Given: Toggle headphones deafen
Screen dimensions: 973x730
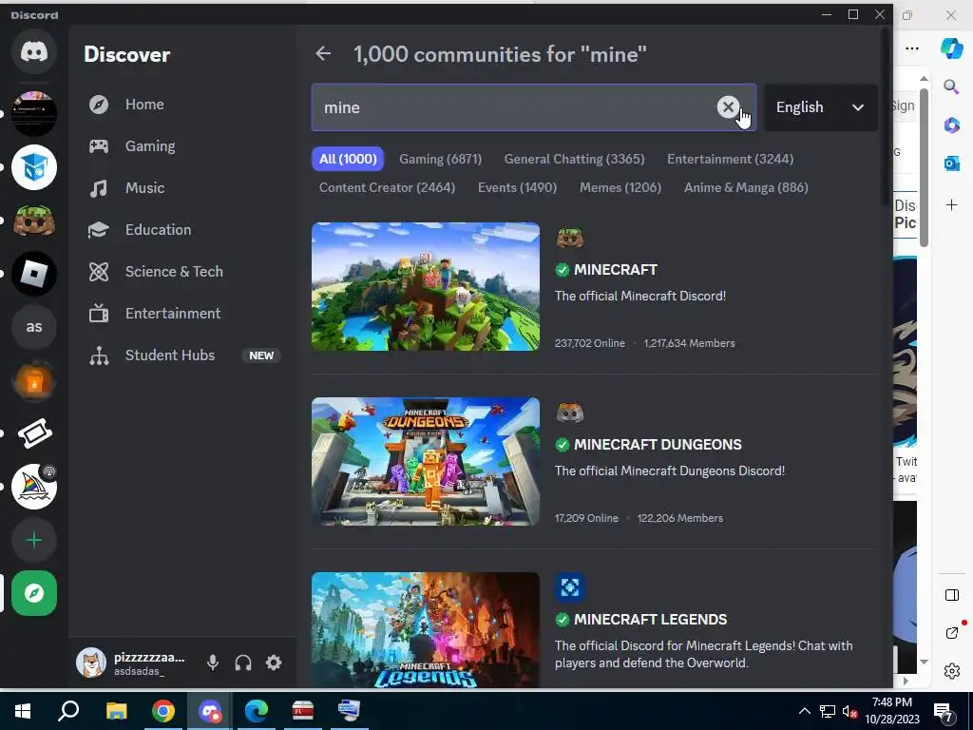Looking at the screenshot, I should pyautogui.click(x=243, y=663).
